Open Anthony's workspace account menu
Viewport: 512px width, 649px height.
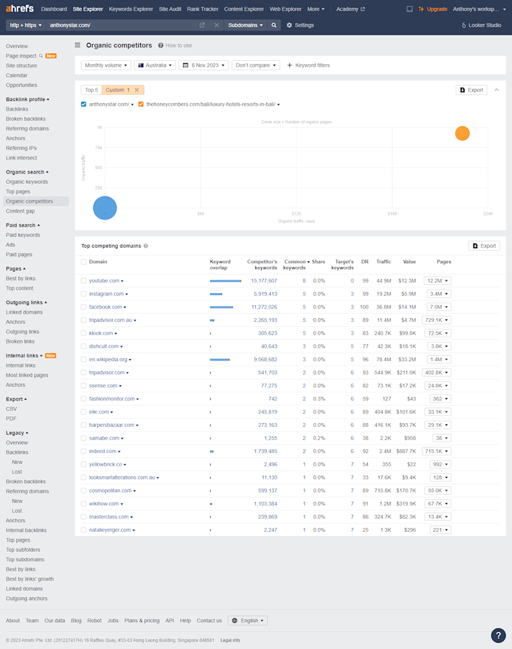click(479, 9)
